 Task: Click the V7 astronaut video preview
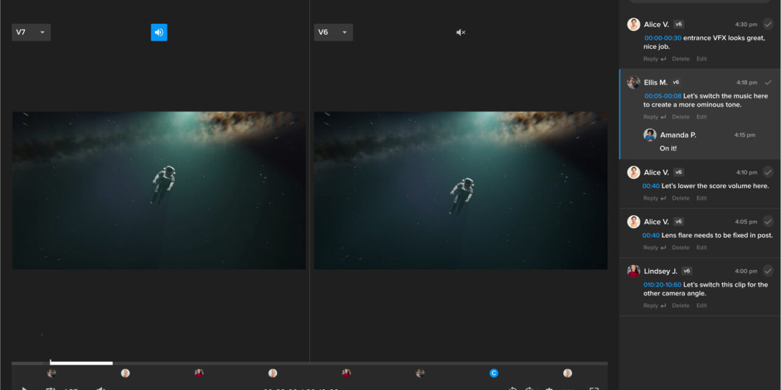(x=159, y=190)
